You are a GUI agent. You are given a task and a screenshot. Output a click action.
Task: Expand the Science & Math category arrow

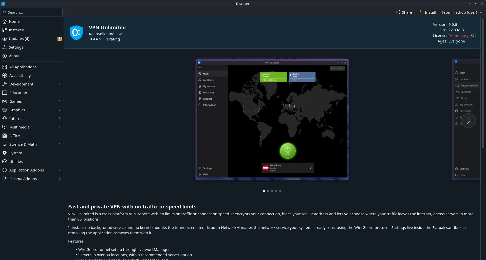tap(60, 144)
